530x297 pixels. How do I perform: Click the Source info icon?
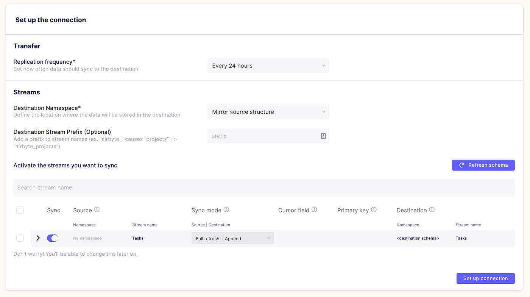(97, 209)
